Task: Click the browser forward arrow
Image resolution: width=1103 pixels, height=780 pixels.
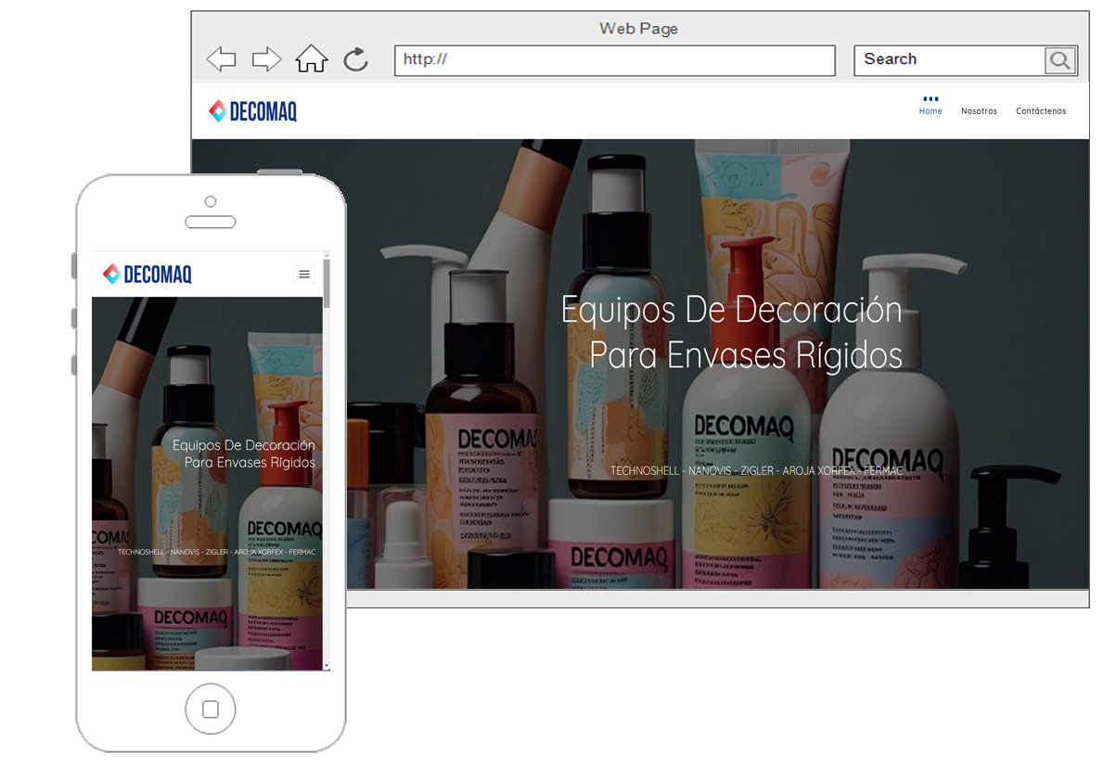Action: coord(266,60)
